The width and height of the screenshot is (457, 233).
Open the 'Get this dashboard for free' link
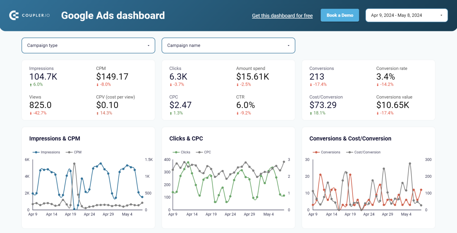pos(282,15)
